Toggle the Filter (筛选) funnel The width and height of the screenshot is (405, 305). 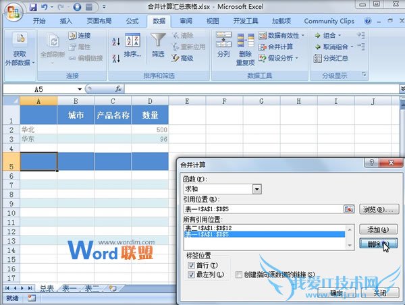click(x=158, y=46)
